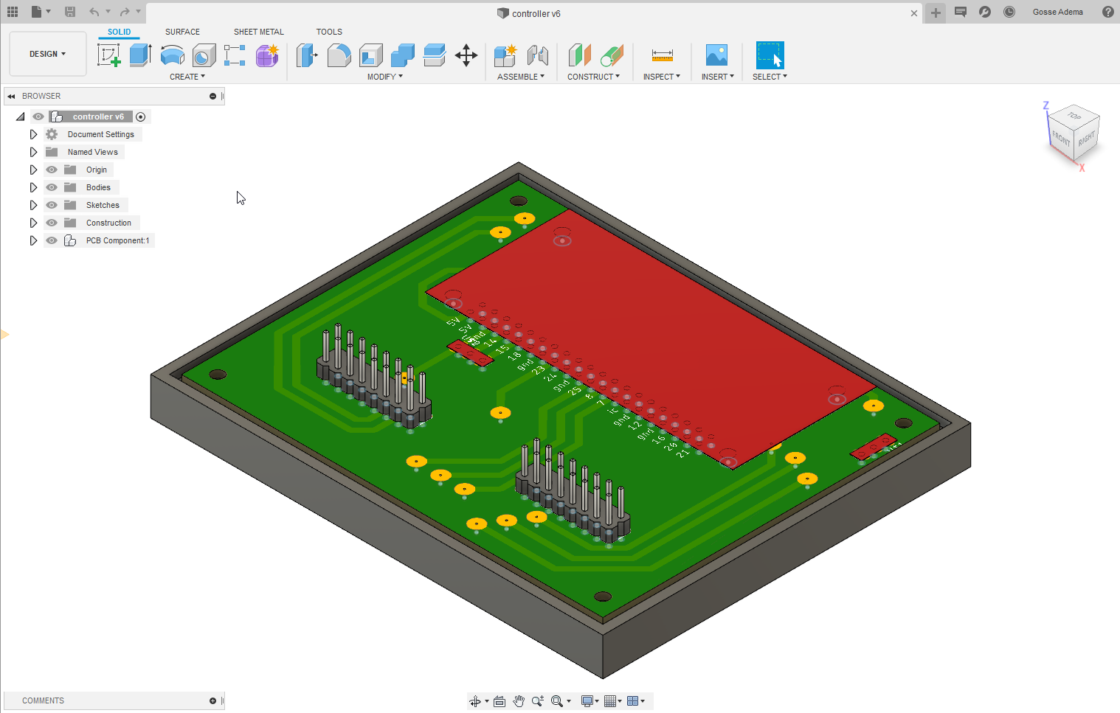Expand the Bodies folder
The width and height of the screenshot is (1120, 713).
[33, 187]
